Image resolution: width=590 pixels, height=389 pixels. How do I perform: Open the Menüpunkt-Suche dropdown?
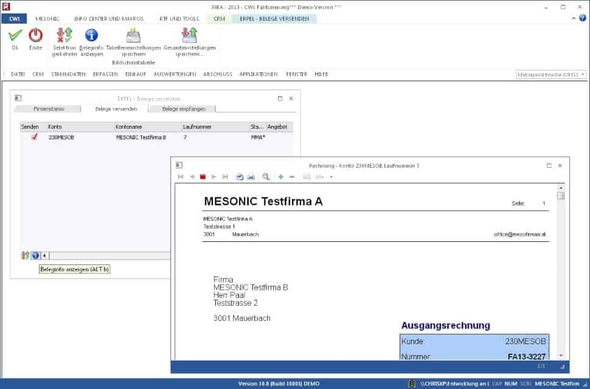583,74
